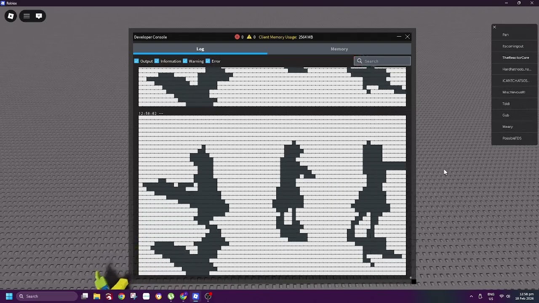Open Windows Start menu
The width and height of the screenshot is (539, 303).
click(x=9, y=296)
